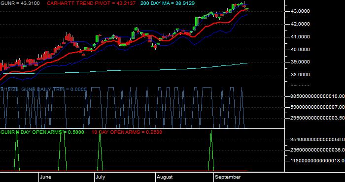Screen dimensions: 345x182
Task: Click the GUNR = 43.3100 price label
Action: click(20, 3)
